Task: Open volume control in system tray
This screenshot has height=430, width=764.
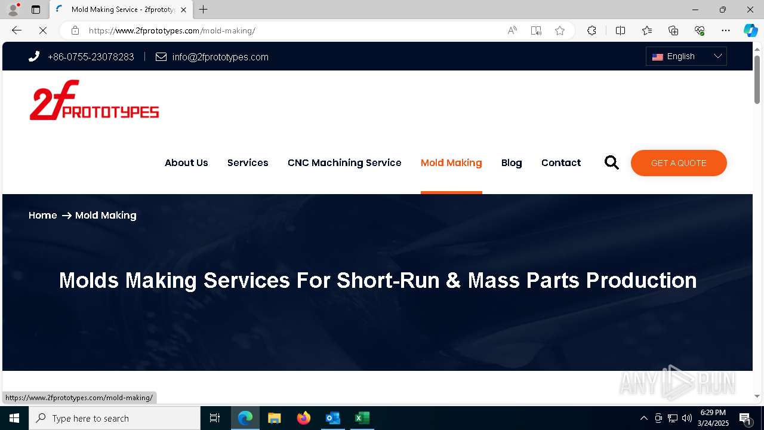Action: click(686, 418)
